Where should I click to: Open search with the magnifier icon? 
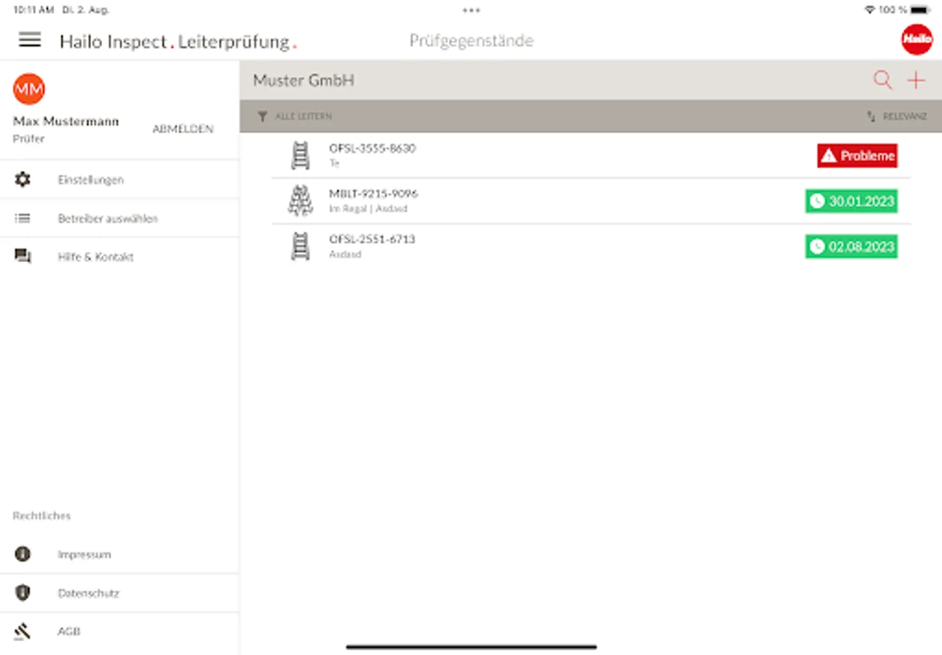point(882,80)
